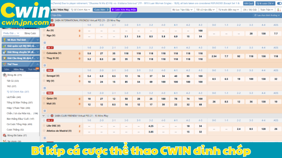The height and width of the screenshot is (158, 282).
Task: Click the Bóng đá soccer ball icon
Action: pyautogui.click(x=5, y=75)
